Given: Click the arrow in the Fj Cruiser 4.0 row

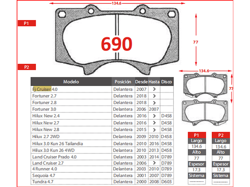Looking at the screenshot, I should tap(154, 89).
